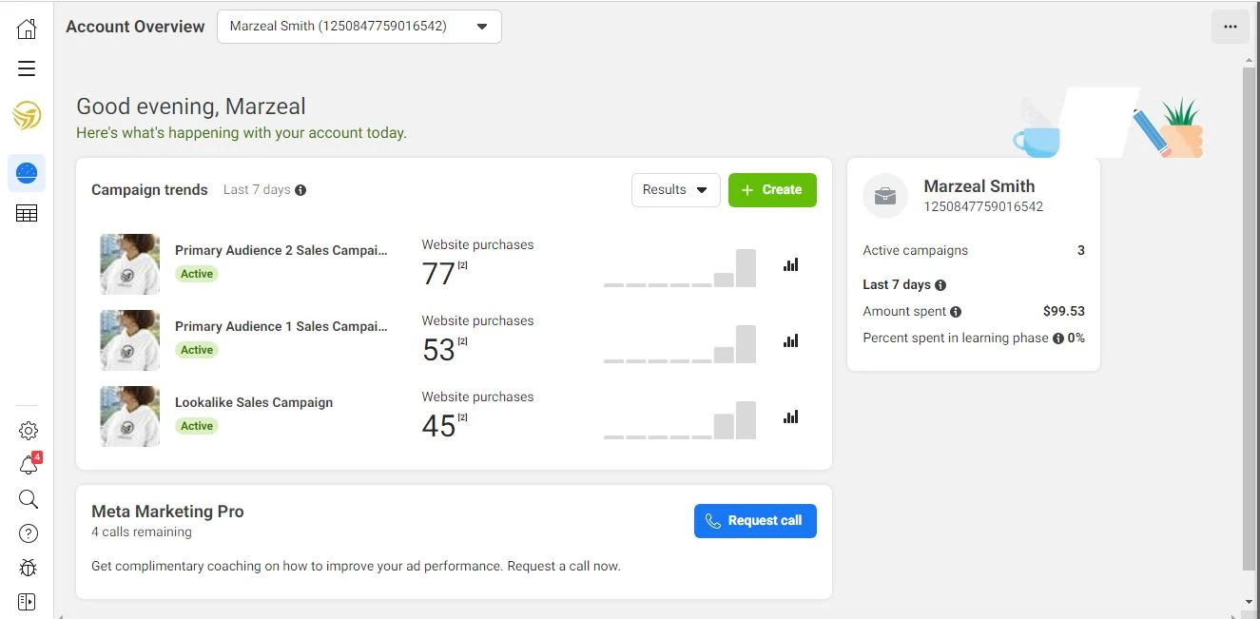The width and height of the screenshot is (1260, 619).
Task: Click the 53 website purchases value
Action: [x=438, y=350]
